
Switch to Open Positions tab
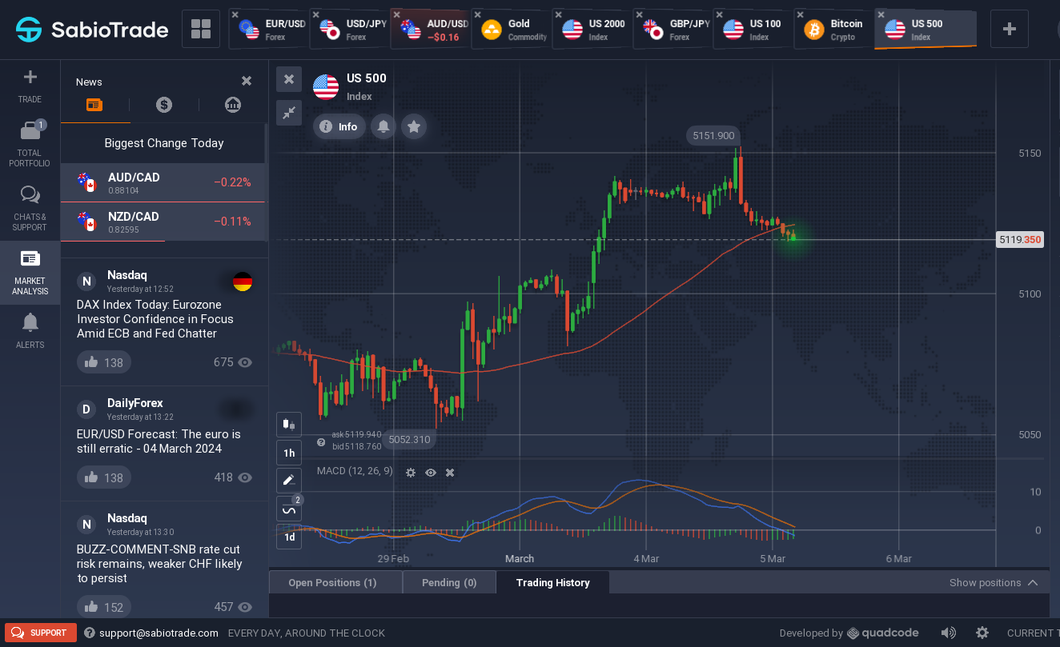tap(332, 582)
